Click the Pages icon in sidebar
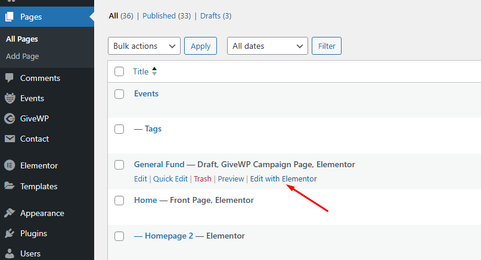481x260 pixels. [10, 17]
